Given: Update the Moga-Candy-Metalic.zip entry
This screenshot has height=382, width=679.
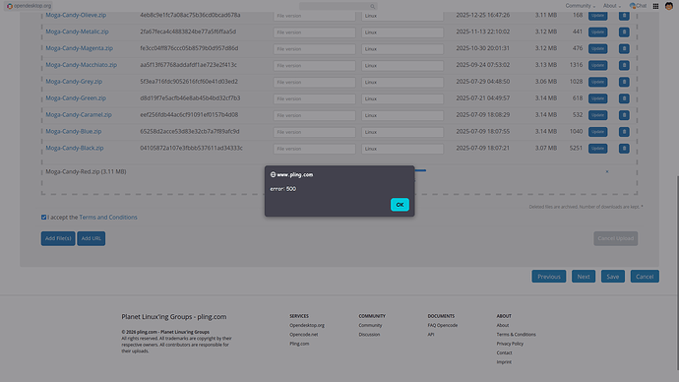Looking at the screenshot, I should pyautogui.click(x=597, y=32).
